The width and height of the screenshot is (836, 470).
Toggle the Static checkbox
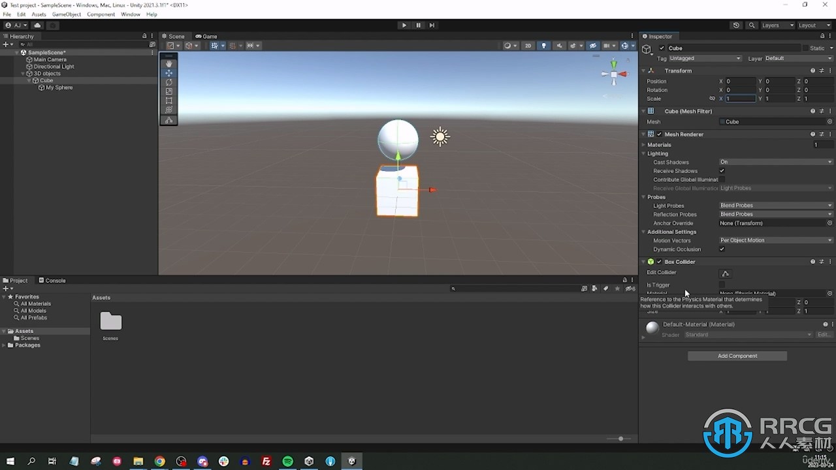click(x=807, y=48)
